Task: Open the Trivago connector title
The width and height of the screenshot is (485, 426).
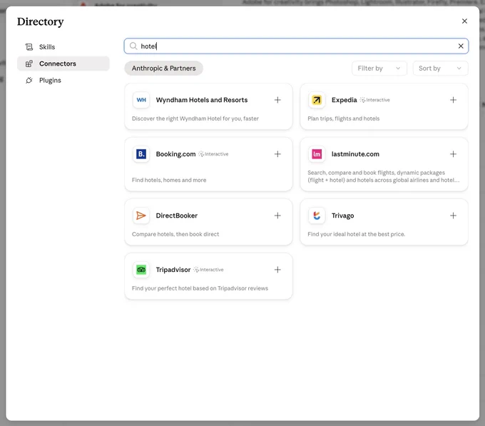Action: point(343,215)
